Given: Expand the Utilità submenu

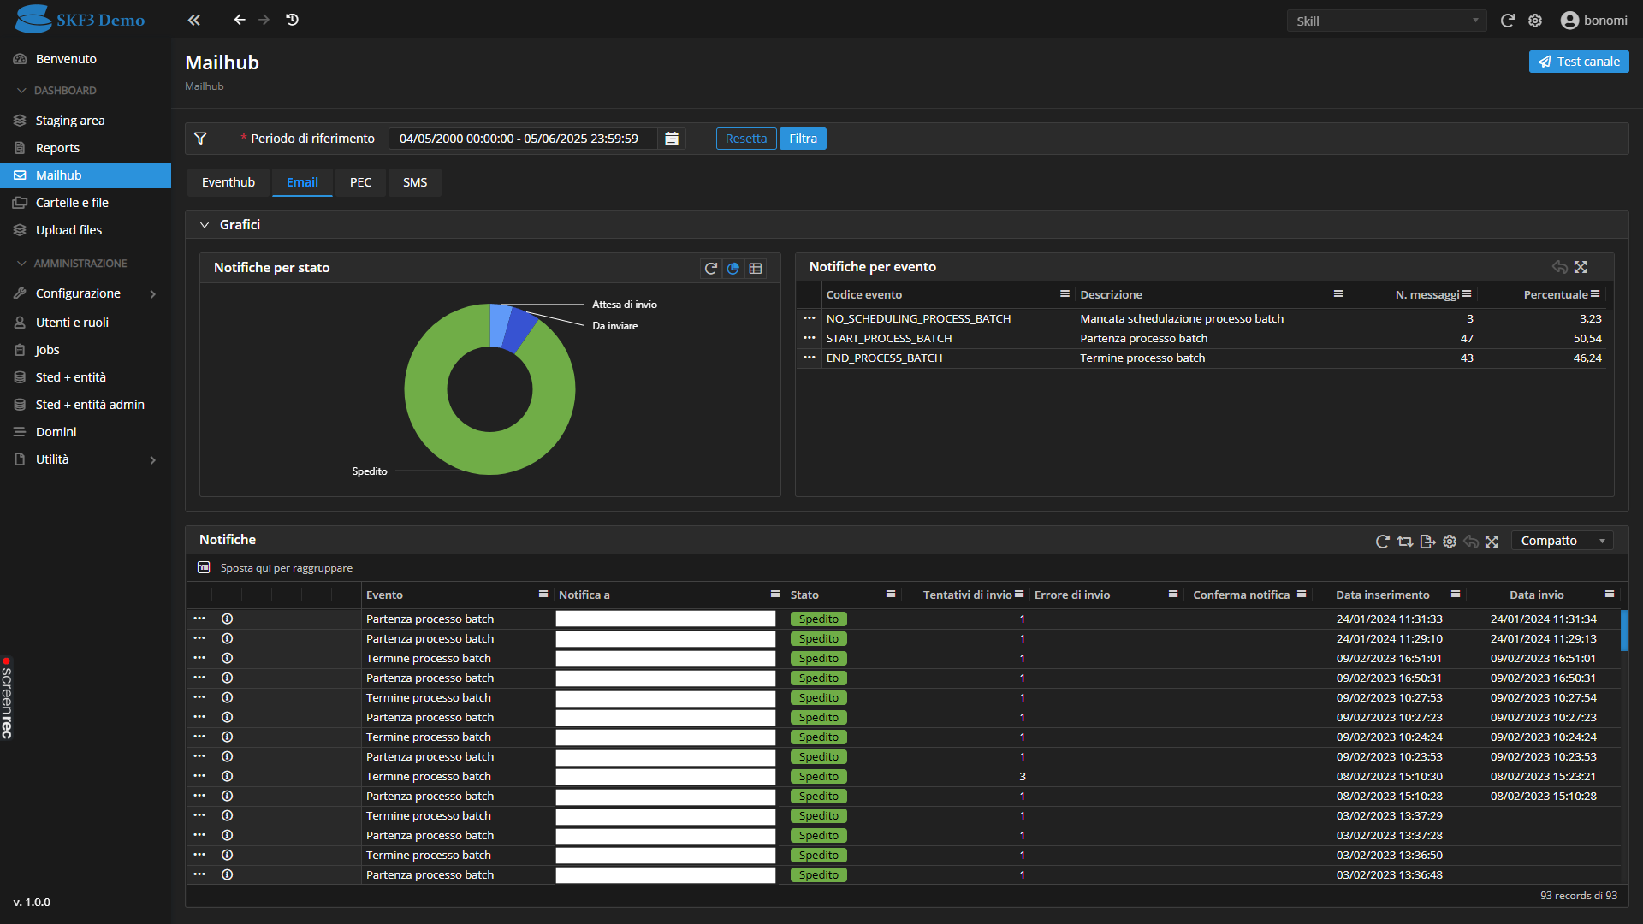Looking at the screenshot, I should [x=153, y=459].
